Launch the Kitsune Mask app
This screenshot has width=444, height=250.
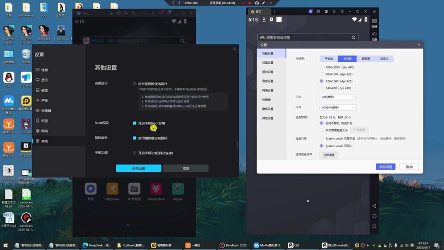coord(156,189)
